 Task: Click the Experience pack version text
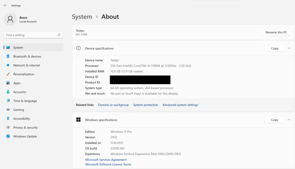(x=145, y=154)
